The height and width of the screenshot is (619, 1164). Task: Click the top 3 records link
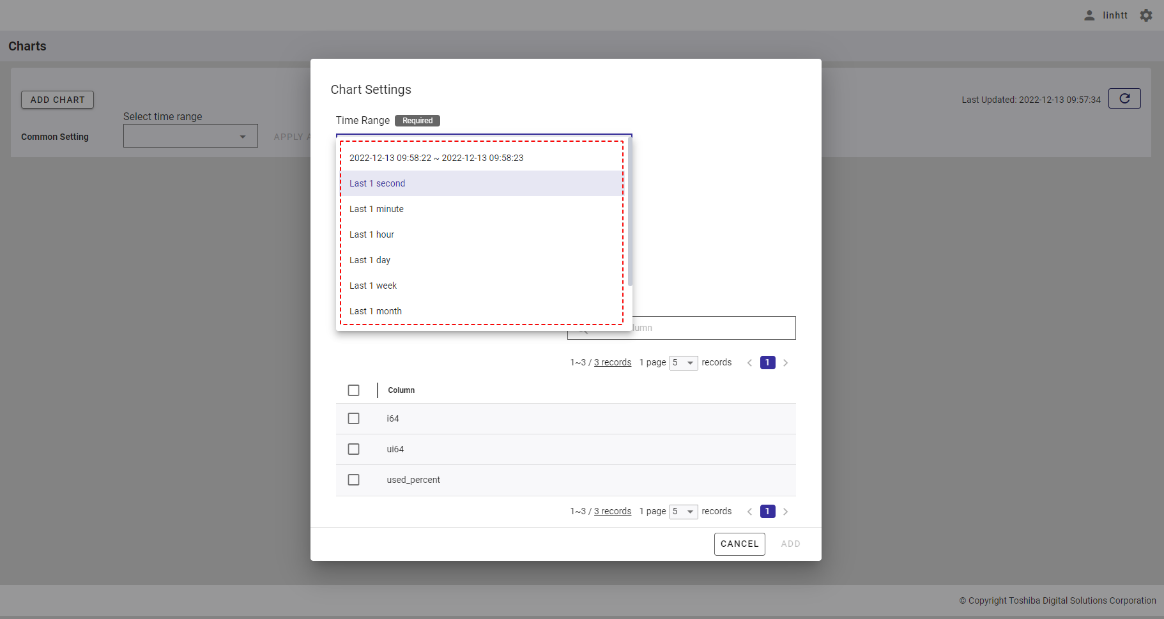click(x=612, y=362)
